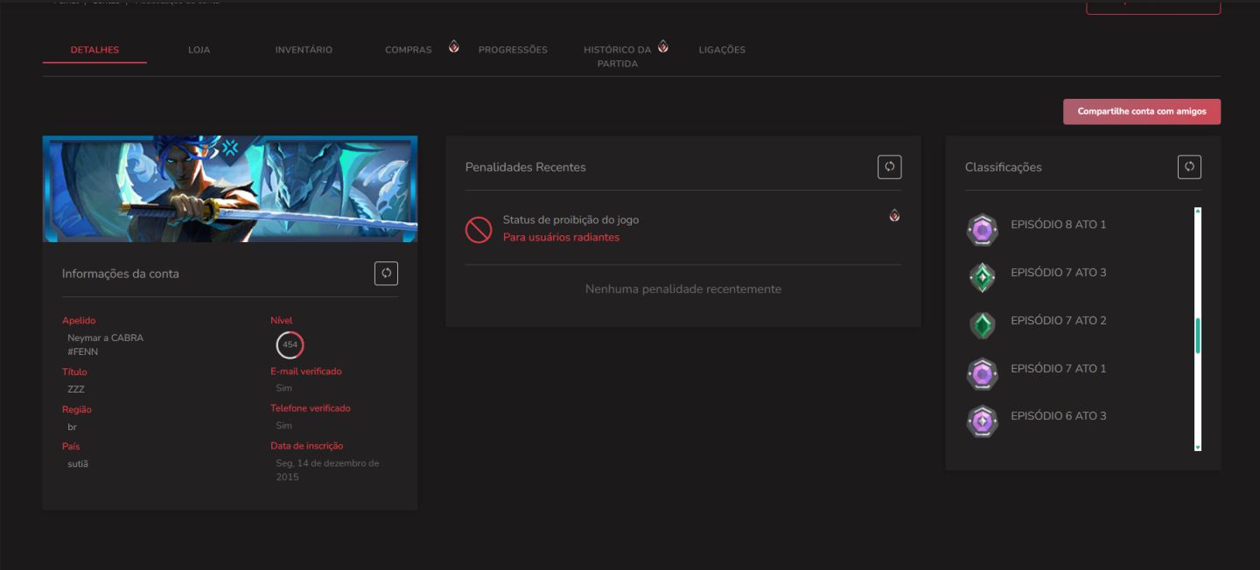Image resolution: width=1260 pixels, height=570 pixels.
Task: Select the EPISÓDIO 6 ATO 3 entry
Action: [1059, 416]
